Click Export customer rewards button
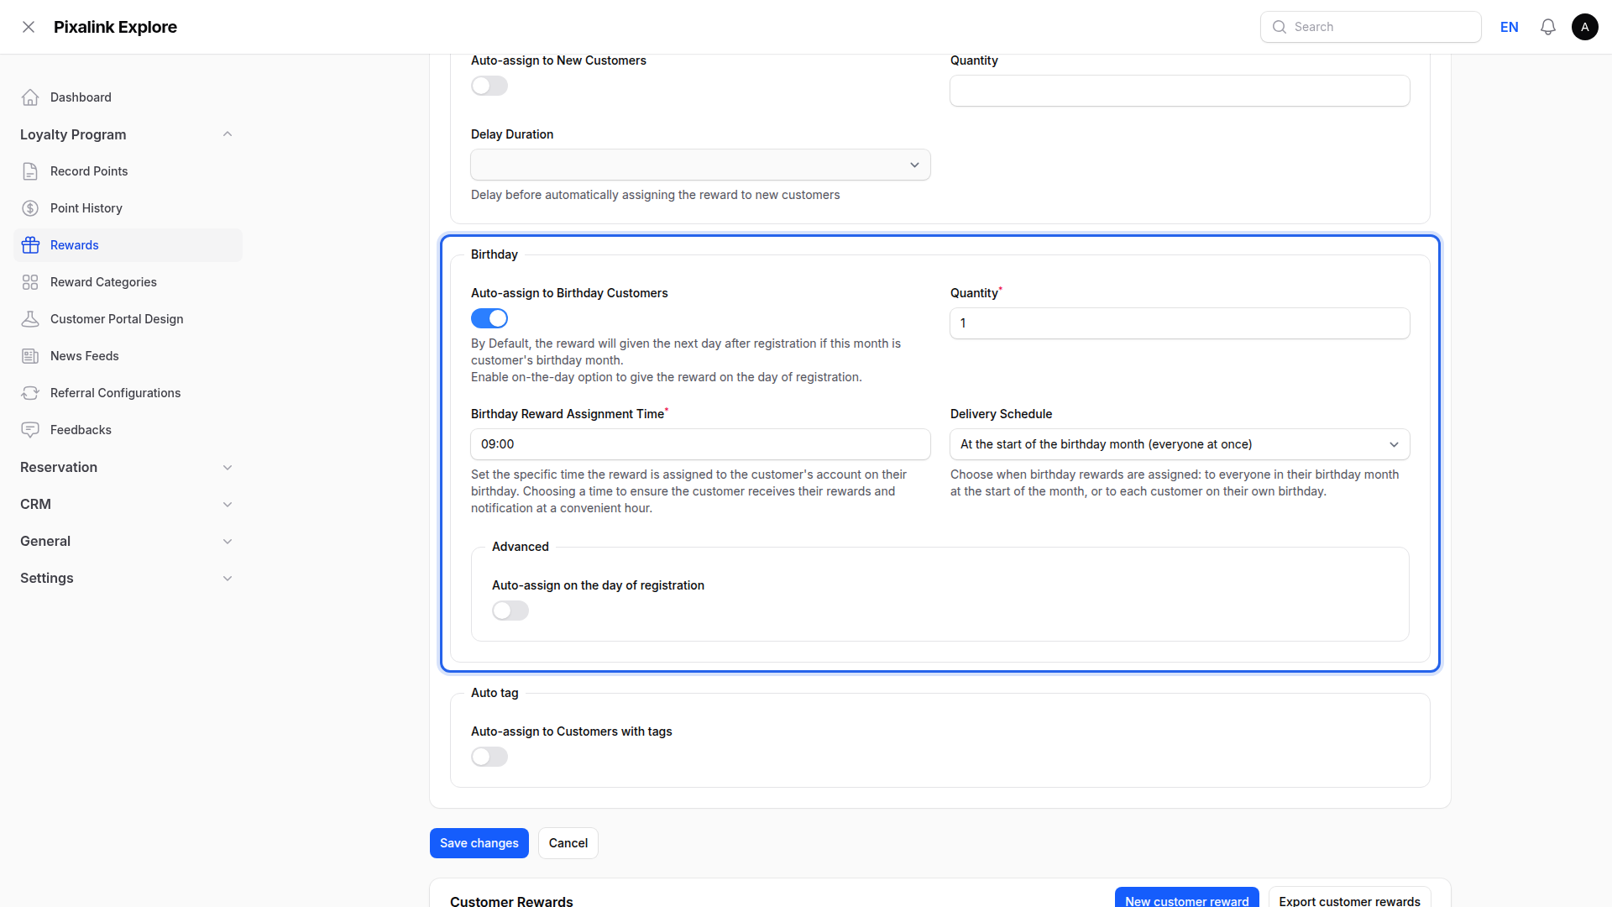The width and height of the screenshot is (1612, 907). pyautogui.click(x=1349, y=899)
